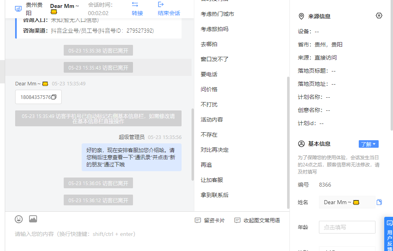The width and height of the screenshot is (393, 251).
Task: Click the 留资卡片 card icon
Action: click(198, 220)
